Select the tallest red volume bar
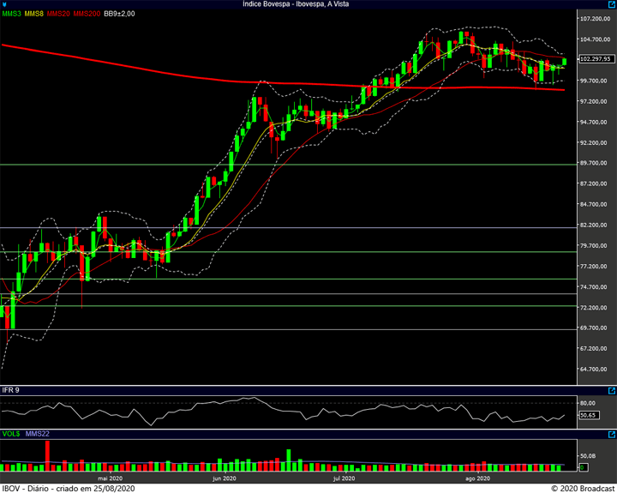This screenshot has width=617, height=493. [x=48, y=456]
